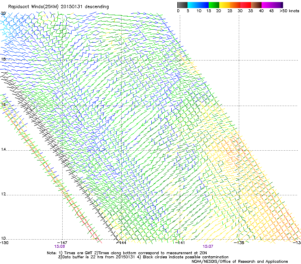Click the 'NOAA/NESDIS/Office of Research and Applications' credit
The image size is (301, 264).
[240, 262]
